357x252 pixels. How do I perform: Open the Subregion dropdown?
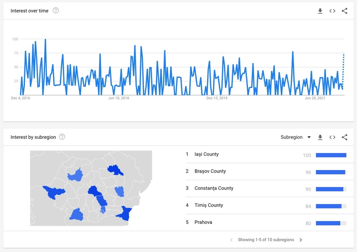pyautogui.click(x=295, y=137)
